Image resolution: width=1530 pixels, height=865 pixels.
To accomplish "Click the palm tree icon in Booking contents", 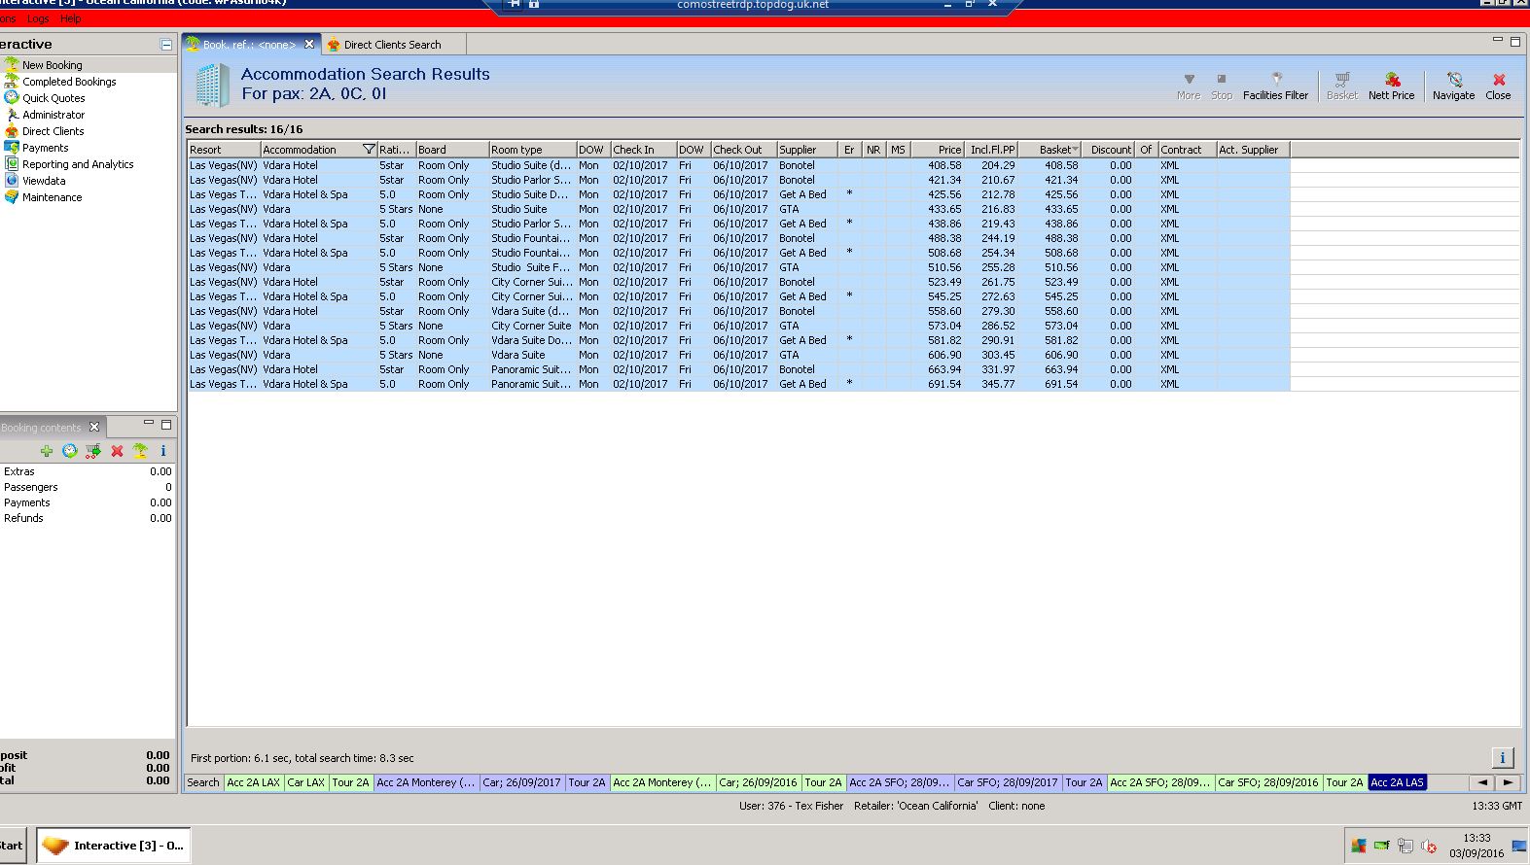I will click(140, 451).
